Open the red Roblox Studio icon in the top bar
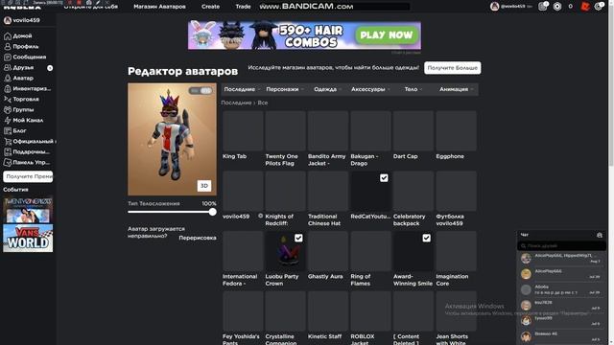The image size is (614, 345). coord(585,7)
